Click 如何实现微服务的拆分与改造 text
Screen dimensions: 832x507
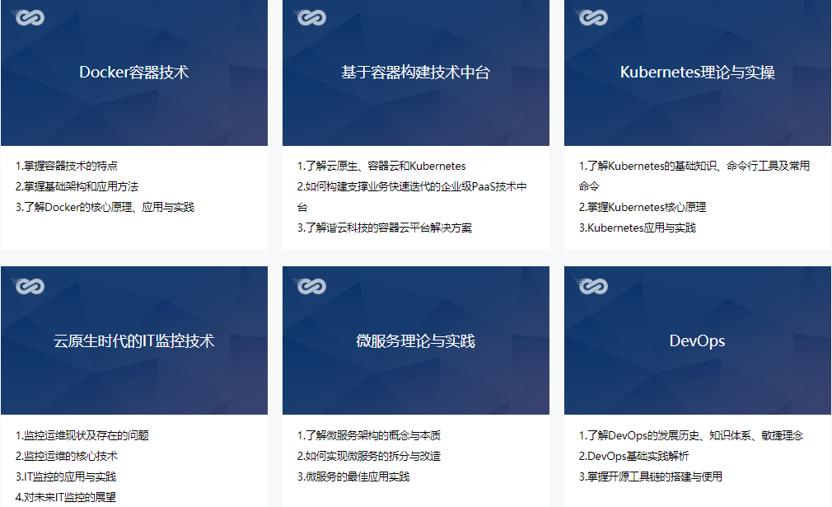[x=369, y=456]
